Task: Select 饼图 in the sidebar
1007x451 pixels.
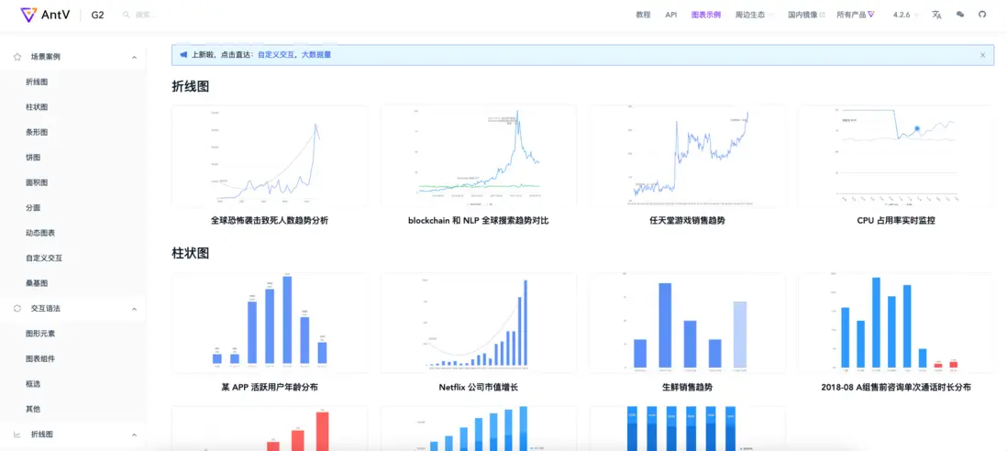Action: (33, 157)
